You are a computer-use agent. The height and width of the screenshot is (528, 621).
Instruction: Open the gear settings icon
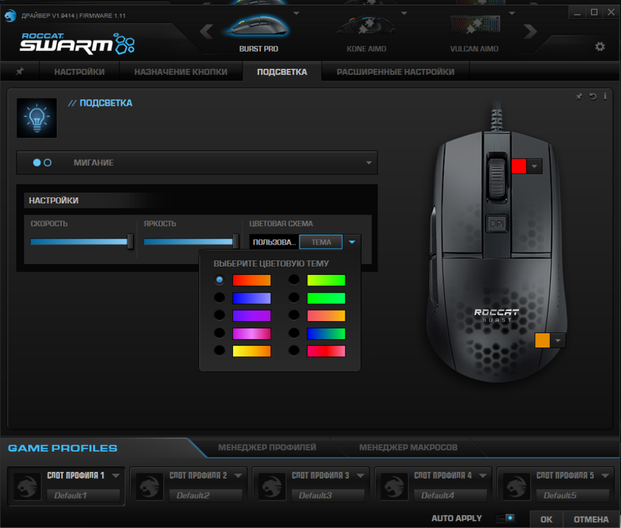click(600, 47)
